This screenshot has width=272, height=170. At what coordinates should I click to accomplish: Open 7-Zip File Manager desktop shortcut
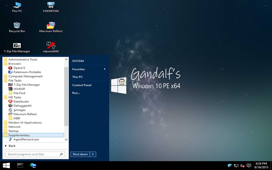click(17, 48)
